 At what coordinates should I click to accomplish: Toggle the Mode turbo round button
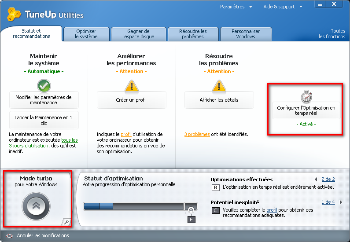[x=36, y=206]
